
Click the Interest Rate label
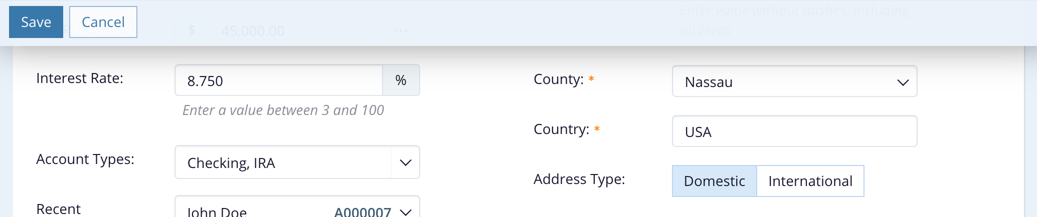pos(80,78)
